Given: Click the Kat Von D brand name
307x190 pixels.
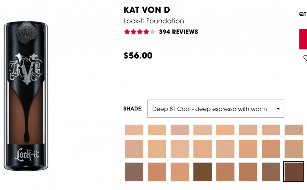Looking at the screenshot, I should tap(147, 10).
